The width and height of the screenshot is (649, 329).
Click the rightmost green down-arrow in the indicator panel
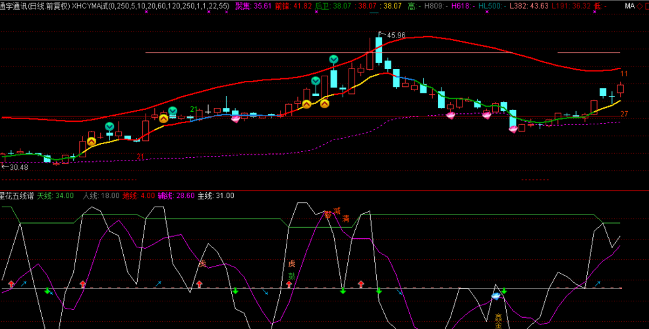[x=504, y=291]
